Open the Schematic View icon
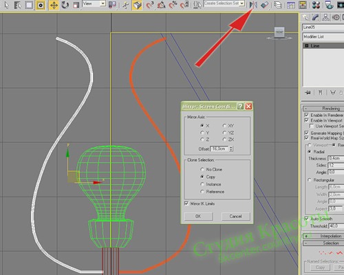This screenshot has height=275, width=344. click(x=303, y=5)
